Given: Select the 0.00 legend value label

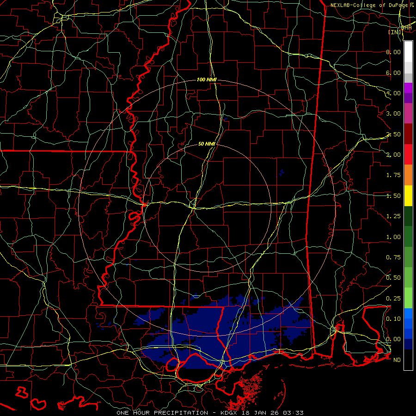Looking at the screenshot, I should click(x=393, y=339).
